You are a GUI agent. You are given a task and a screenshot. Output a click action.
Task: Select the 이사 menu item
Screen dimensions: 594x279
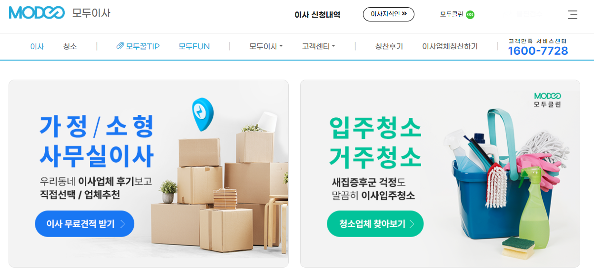pos(37,46)
